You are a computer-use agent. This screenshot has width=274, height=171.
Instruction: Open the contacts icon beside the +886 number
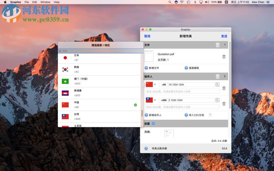pos(217,100)
